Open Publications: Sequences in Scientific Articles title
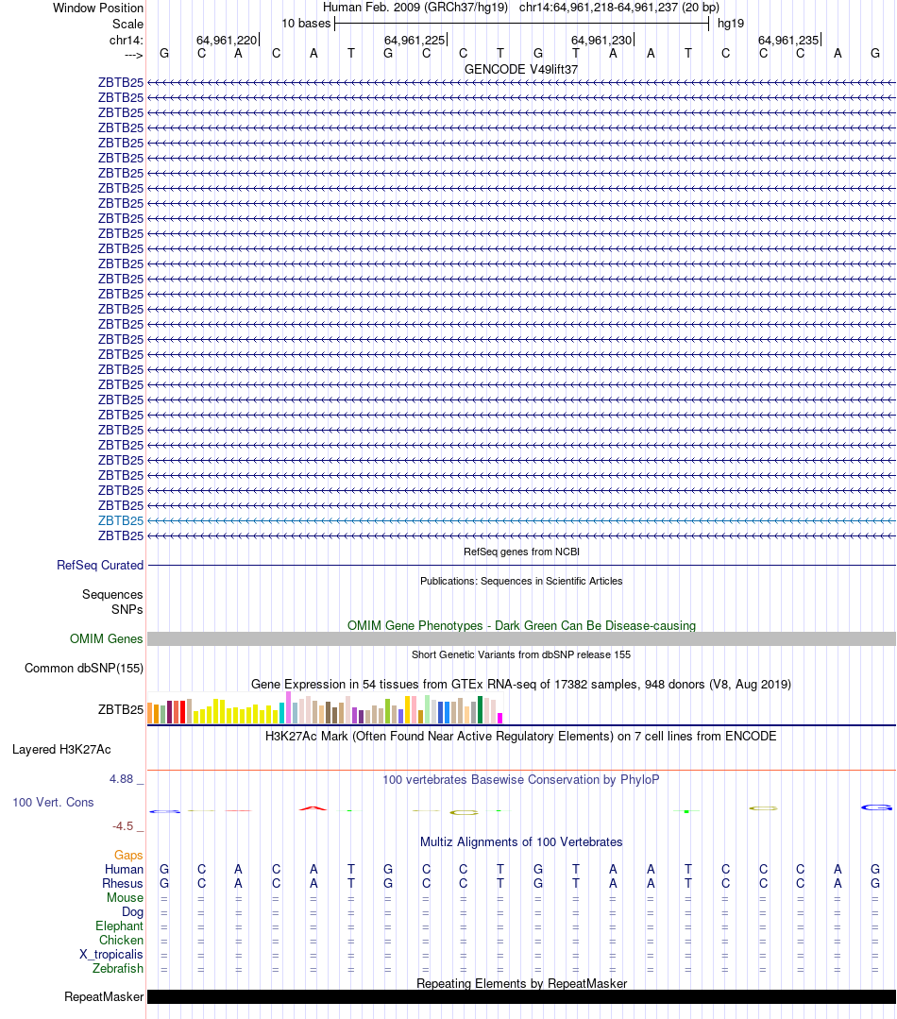This screenshot has width=897, height=1019. [x=521, y=581]
